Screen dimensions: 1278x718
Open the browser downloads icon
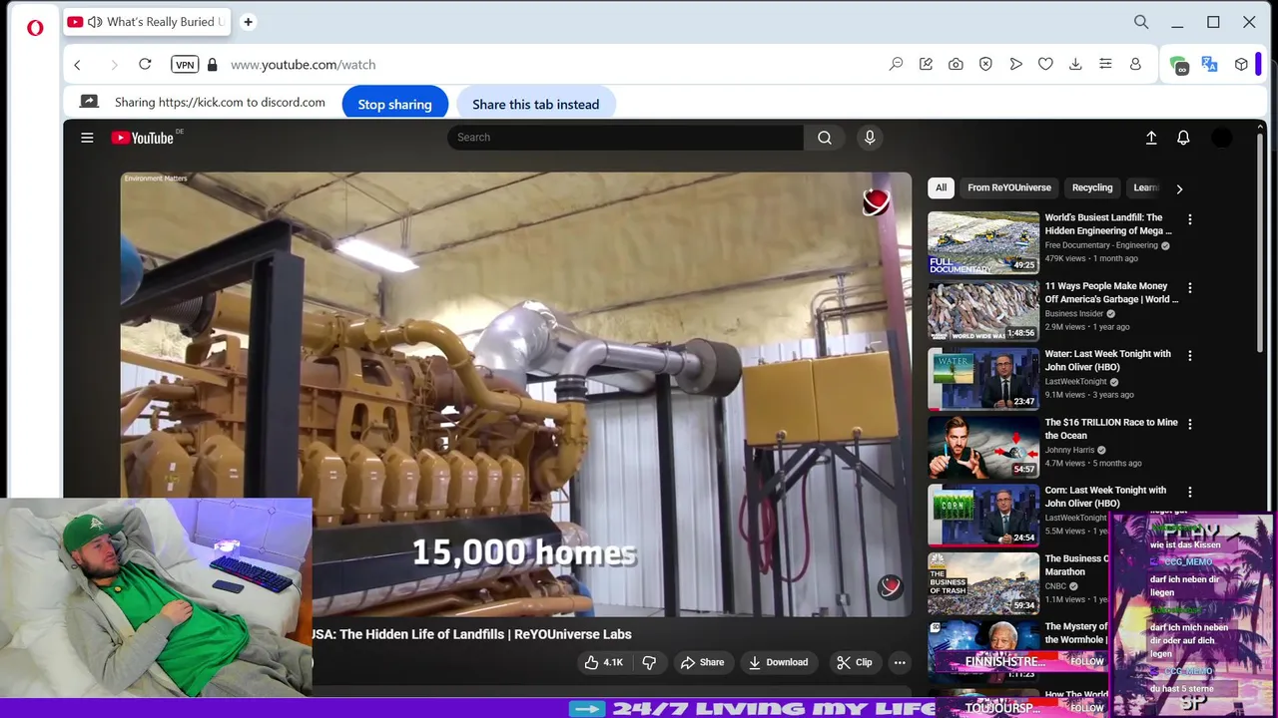click(1075, 64)
